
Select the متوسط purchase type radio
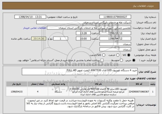(121, 60)
